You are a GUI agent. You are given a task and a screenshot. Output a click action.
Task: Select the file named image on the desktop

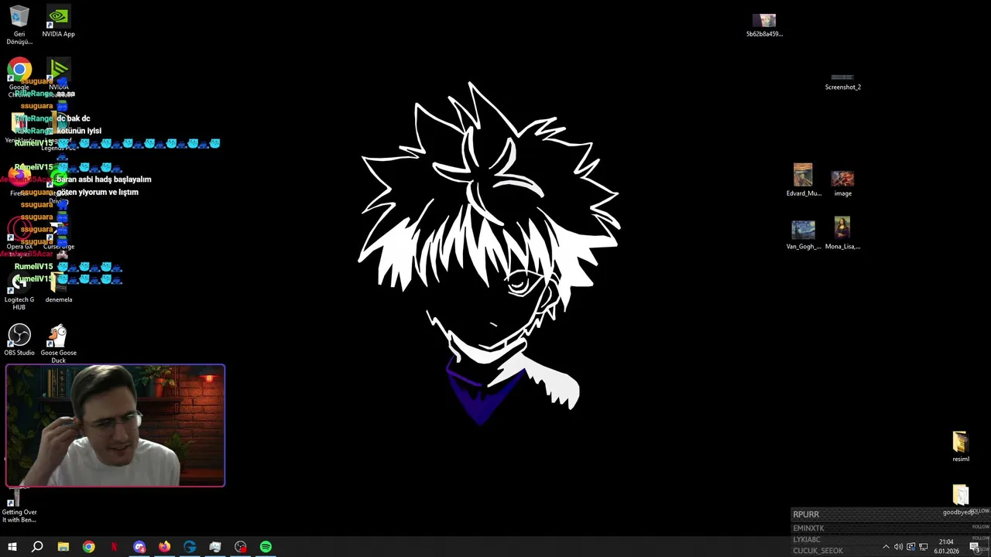(x=842, y=183)
